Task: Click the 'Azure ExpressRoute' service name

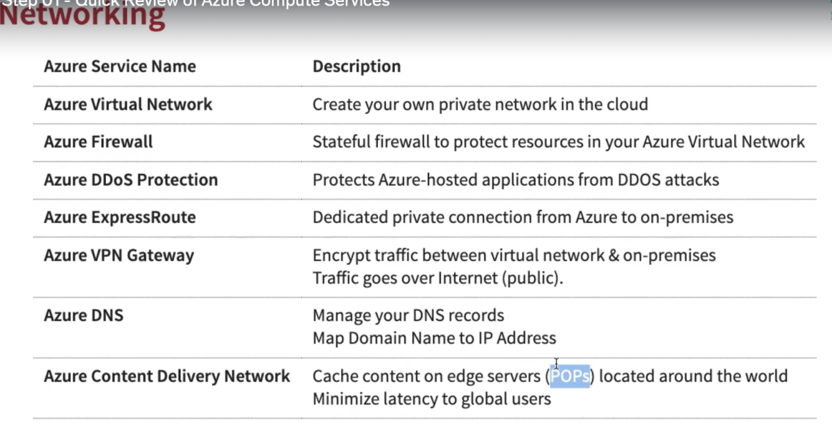Action: pyautogui.click(x=119, y=218)
